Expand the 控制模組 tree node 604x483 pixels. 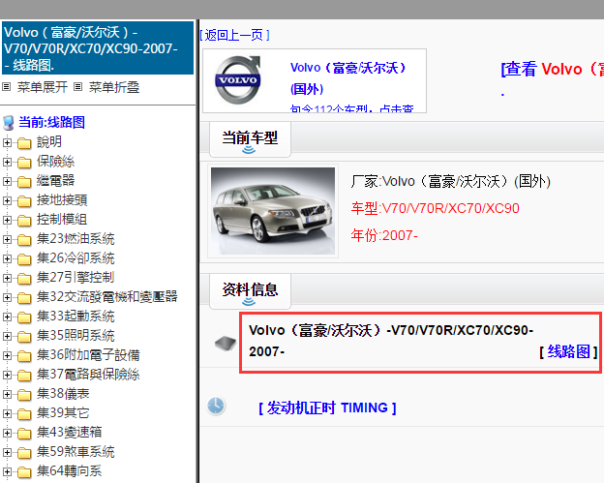7,220
